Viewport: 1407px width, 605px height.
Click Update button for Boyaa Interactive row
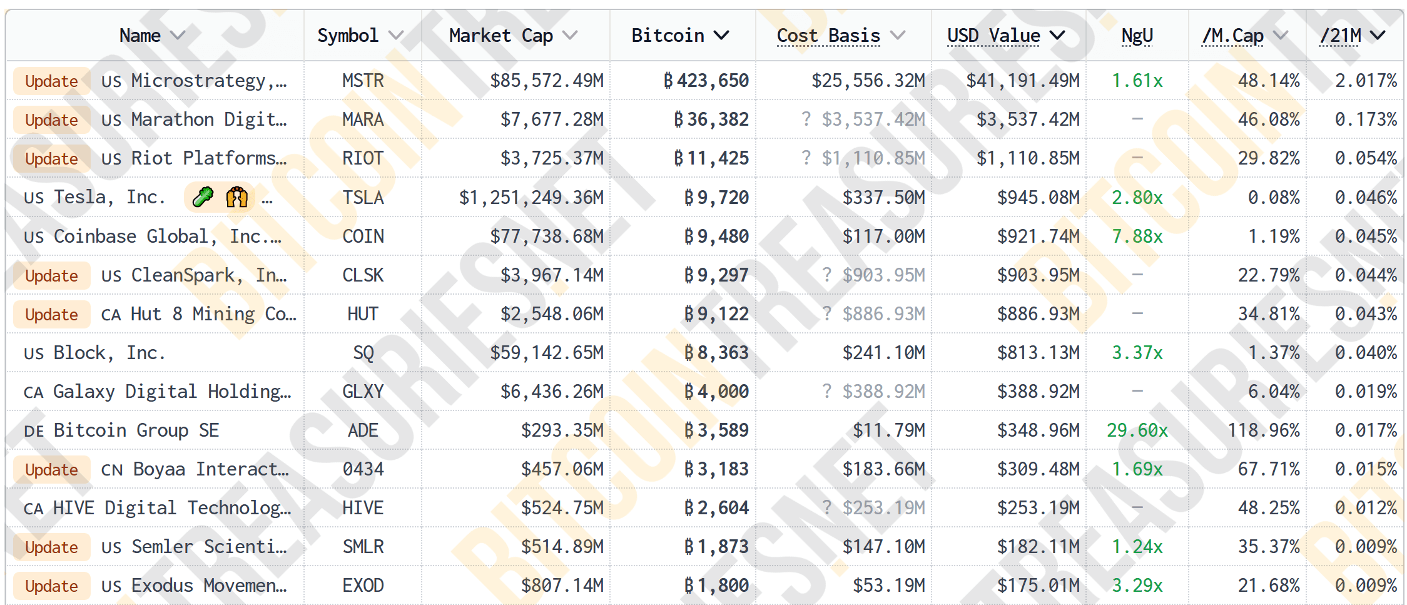[x=51, y=470]
